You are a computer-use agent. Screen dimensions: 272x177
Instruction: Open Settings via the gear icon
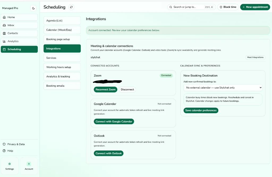(x=10, y=164)
